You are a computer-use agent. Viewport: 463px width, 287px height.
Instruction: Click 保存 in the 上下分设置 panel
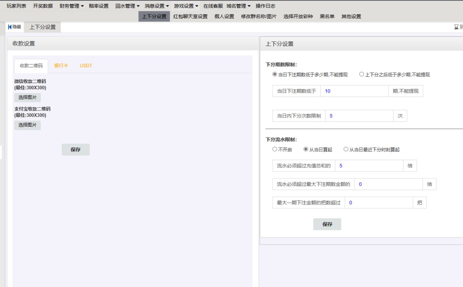click(327, 224)
